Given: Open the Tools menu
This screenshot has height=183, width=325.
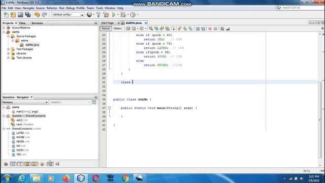Looking at the screenshot, I should (100, 8).
